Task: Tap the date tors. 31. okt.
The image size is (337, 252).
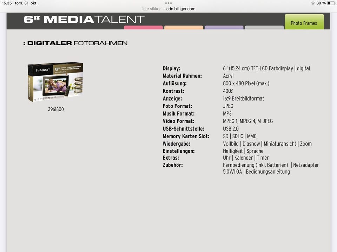Action: point(26,3)
